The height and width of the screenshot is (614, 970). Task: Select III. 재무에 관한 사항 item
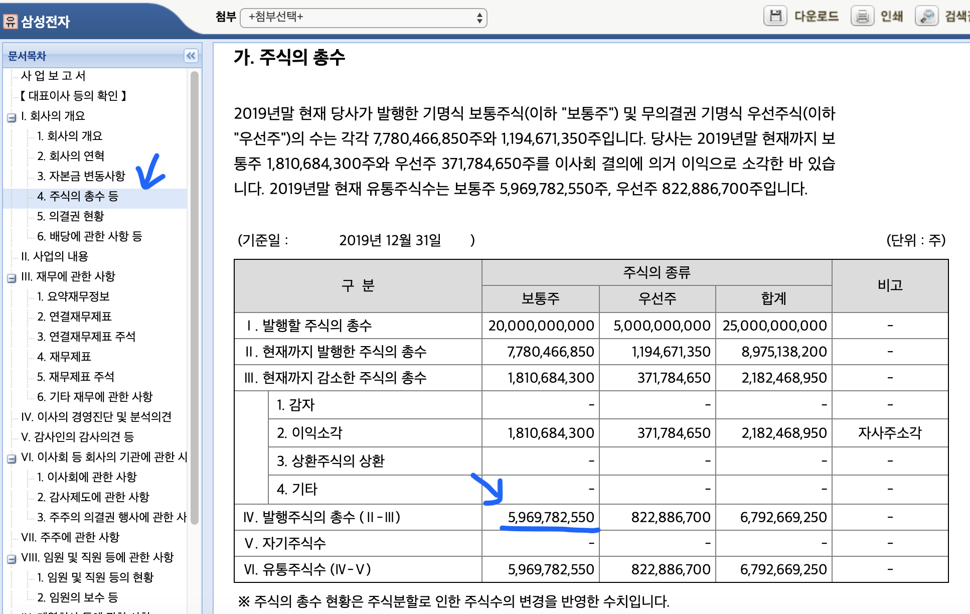68,276
